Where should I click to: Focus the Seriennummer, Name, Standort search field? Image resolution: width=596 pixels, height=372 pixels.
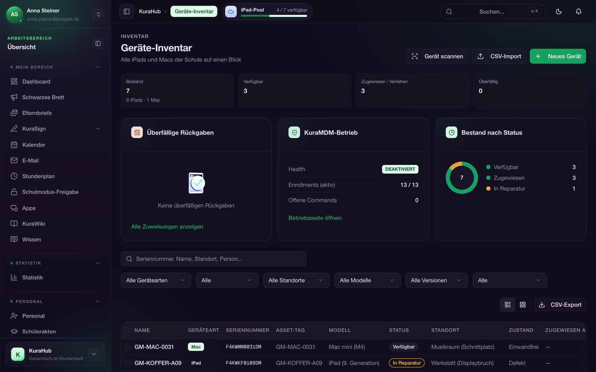[x=214, y=259]
